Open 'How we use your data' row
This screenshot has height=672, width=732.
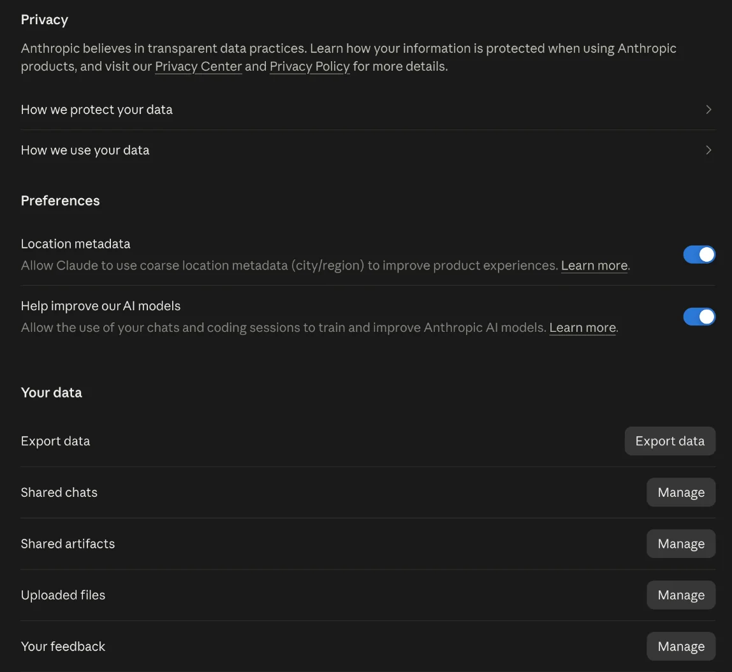368,150
